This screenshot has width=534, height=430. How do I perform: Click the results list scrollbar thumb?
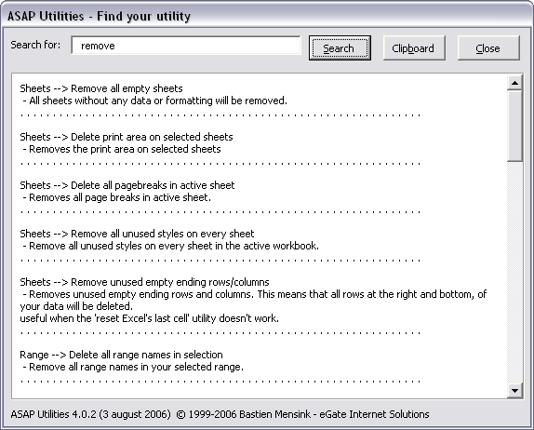pyautogui.click(x=514, y=126)
